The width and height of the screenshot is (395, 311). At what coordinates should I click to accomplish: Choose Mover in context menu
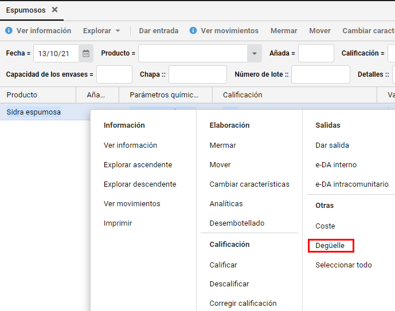(220, 164)
